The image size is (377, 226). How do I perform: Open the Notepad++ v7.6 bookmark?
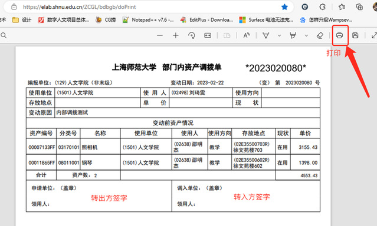[148, 20]
